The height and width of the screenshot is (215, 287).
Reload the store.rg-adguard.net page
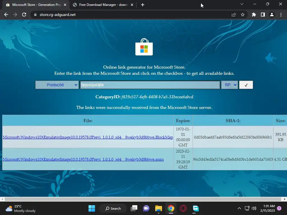pyautogui.click(x=24, y=15)
